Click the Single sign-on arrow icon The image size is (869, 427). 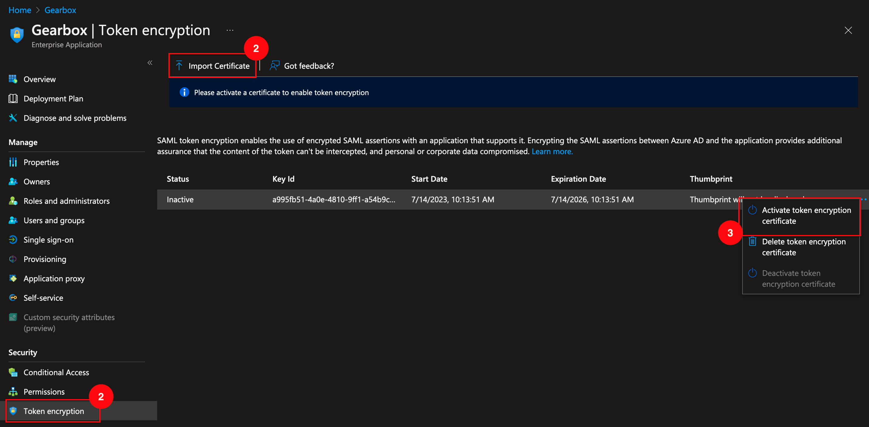[x=13, y=240]
